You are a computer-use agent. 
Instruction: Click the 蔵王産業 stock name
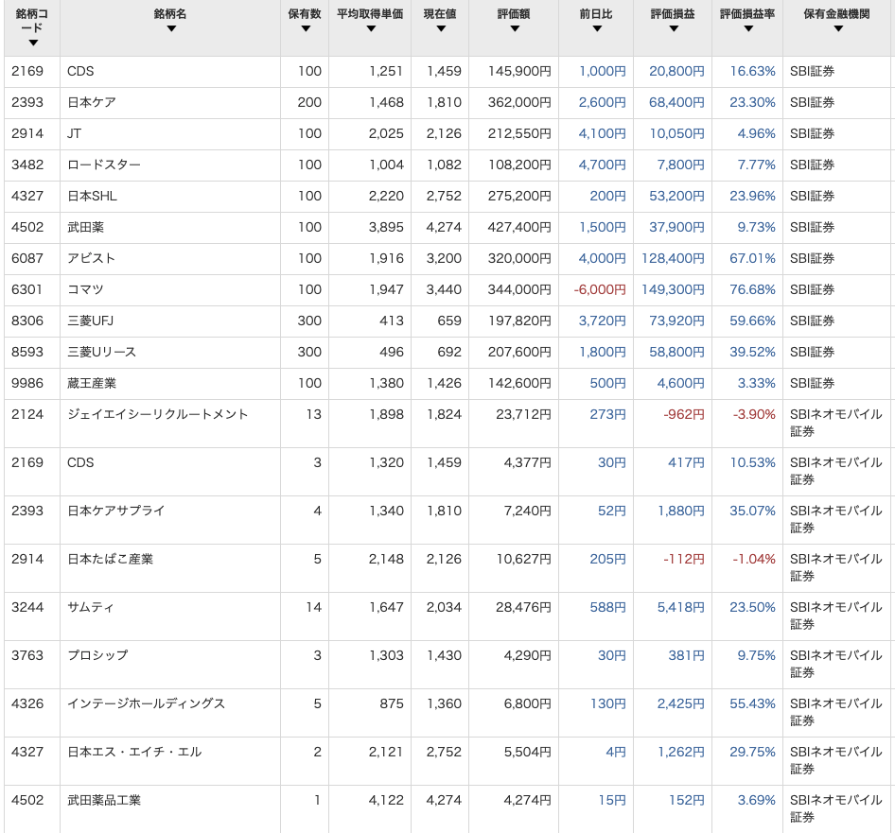coord(92,384)
